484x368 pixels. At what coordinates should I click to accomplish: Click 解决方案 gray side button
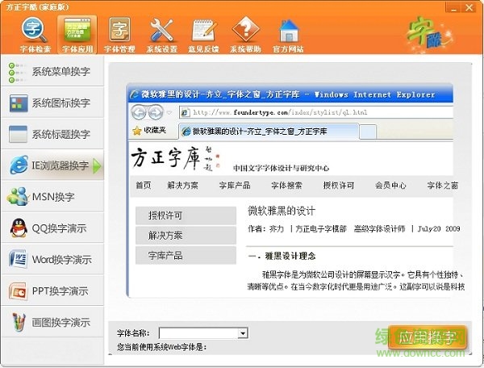pyautogui.click(x=186, y=236)
